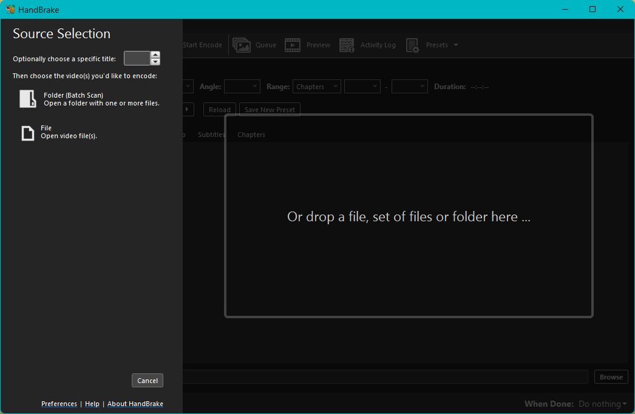Select 'Folder (Batch Scan)' source option
The image size is (635, 414).
pos(89,99)
